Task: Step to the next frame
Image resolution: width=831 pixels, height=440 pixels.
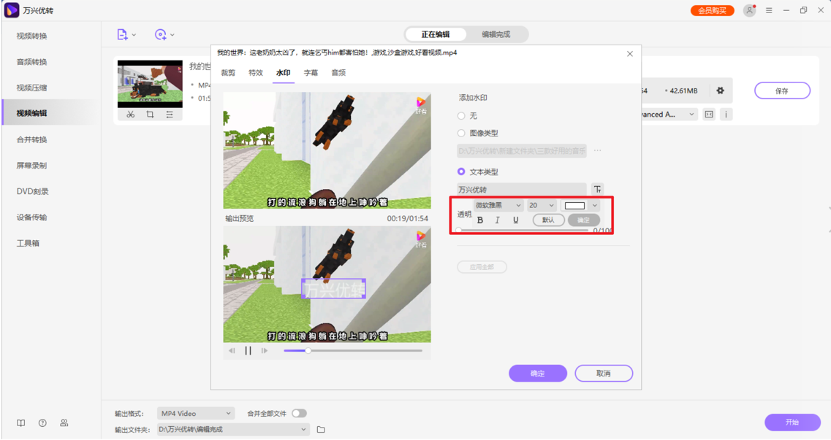Action: [x=265, y=351]
